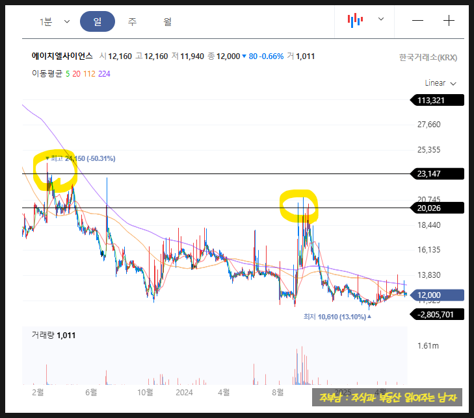Click the 이동평균 indicator label

click(x=47, y=73)
